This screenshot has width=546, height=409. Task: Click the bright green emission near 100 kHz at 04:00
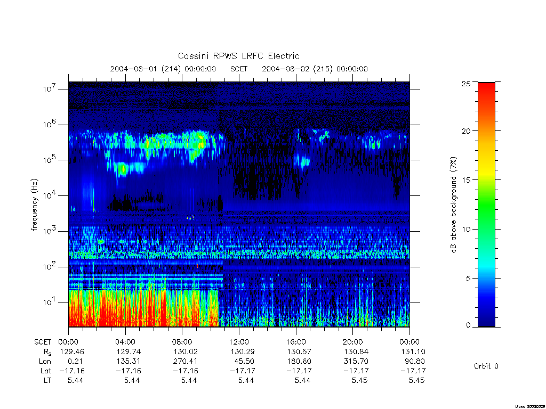coord(123,170)
